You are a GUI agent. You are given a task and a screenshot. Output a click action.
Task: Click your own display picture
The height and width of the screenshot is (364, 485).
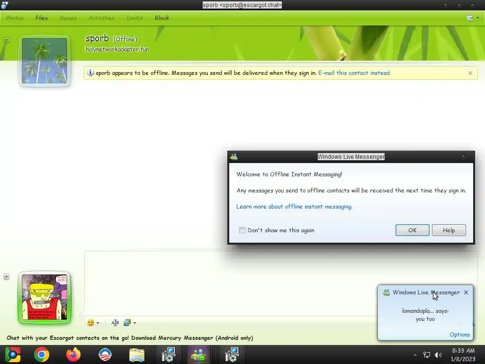[x=45, y=297]
